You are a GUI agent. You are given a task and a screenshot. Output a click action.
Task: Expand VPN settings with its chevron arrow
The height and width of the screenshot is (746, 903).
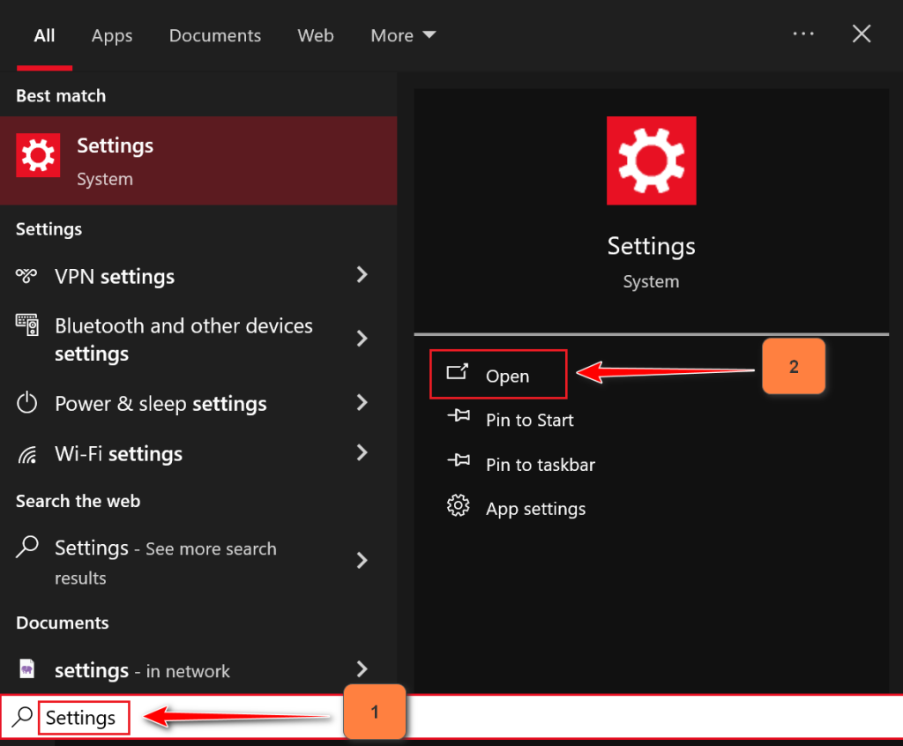(362, 275)
